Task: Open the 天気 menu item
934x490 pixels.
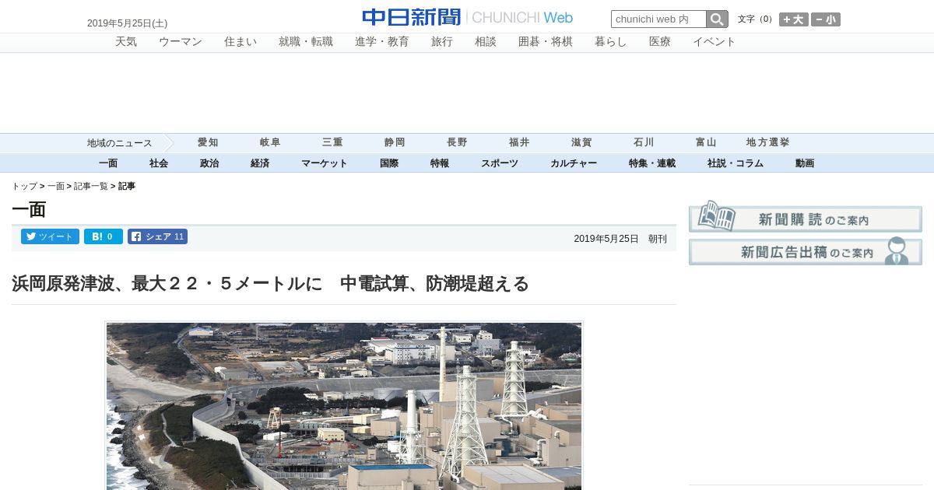Action: pos(126,42)
